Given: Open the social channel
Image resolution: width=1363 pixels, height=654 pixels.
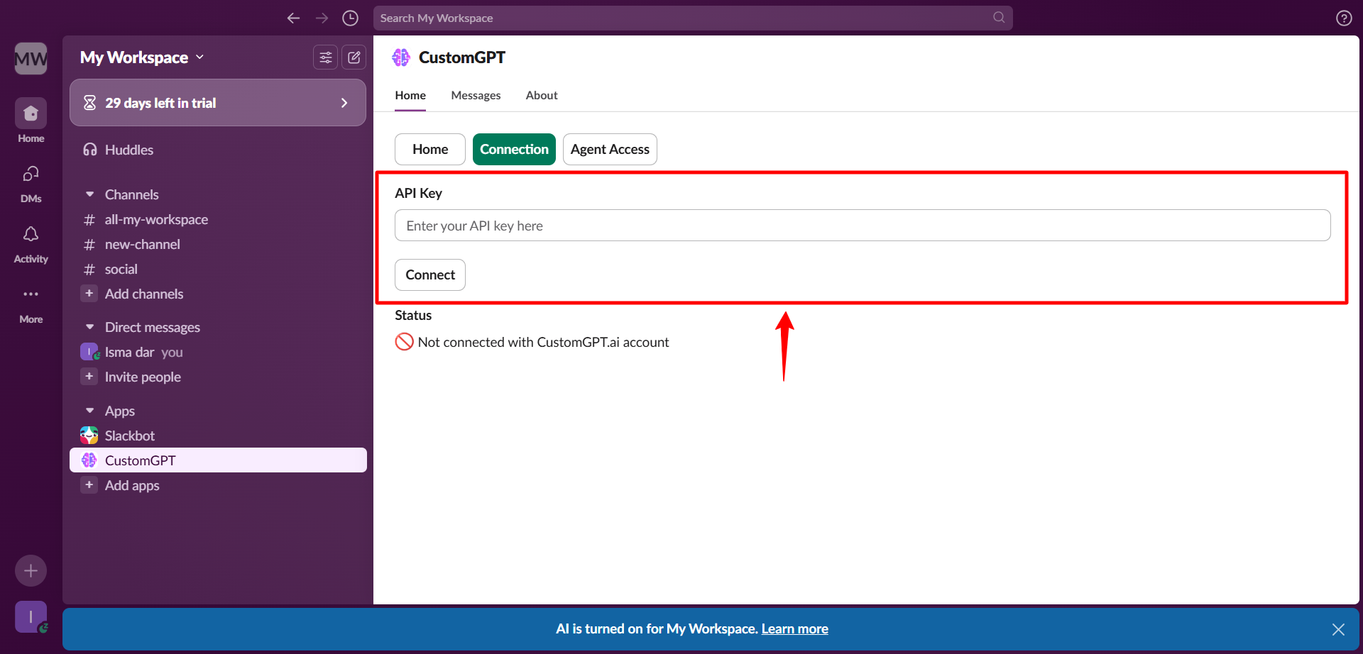Looking at the screenshot, I should (217, 270).
